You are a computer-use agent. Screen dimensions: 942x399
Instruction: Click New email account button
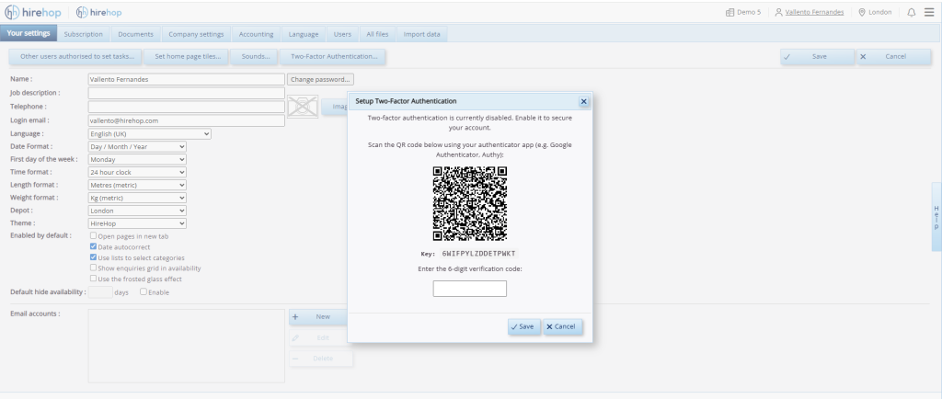318,317
